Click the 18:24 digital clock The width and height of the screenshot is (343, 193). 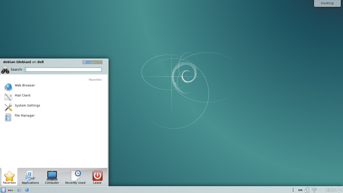331,190
